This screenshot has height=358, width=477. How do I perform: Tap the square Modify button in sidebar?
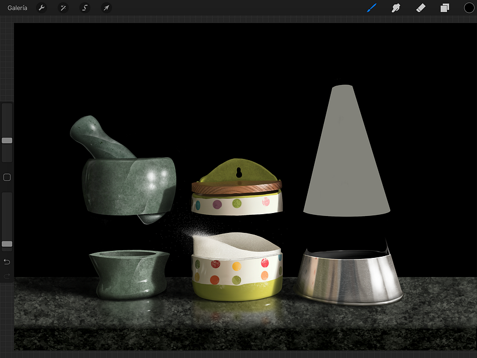[x=7, y=177]
